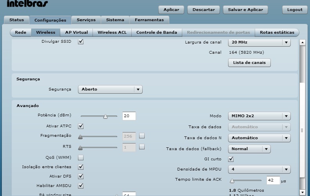310x196 pixels.
Task: Enable the Fragmentação checkbox
Action: [142, 136]
